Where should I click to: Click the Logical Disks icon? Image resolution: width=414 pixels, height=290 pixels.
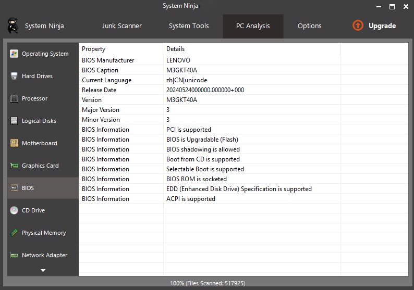click(x=14, y=121)
